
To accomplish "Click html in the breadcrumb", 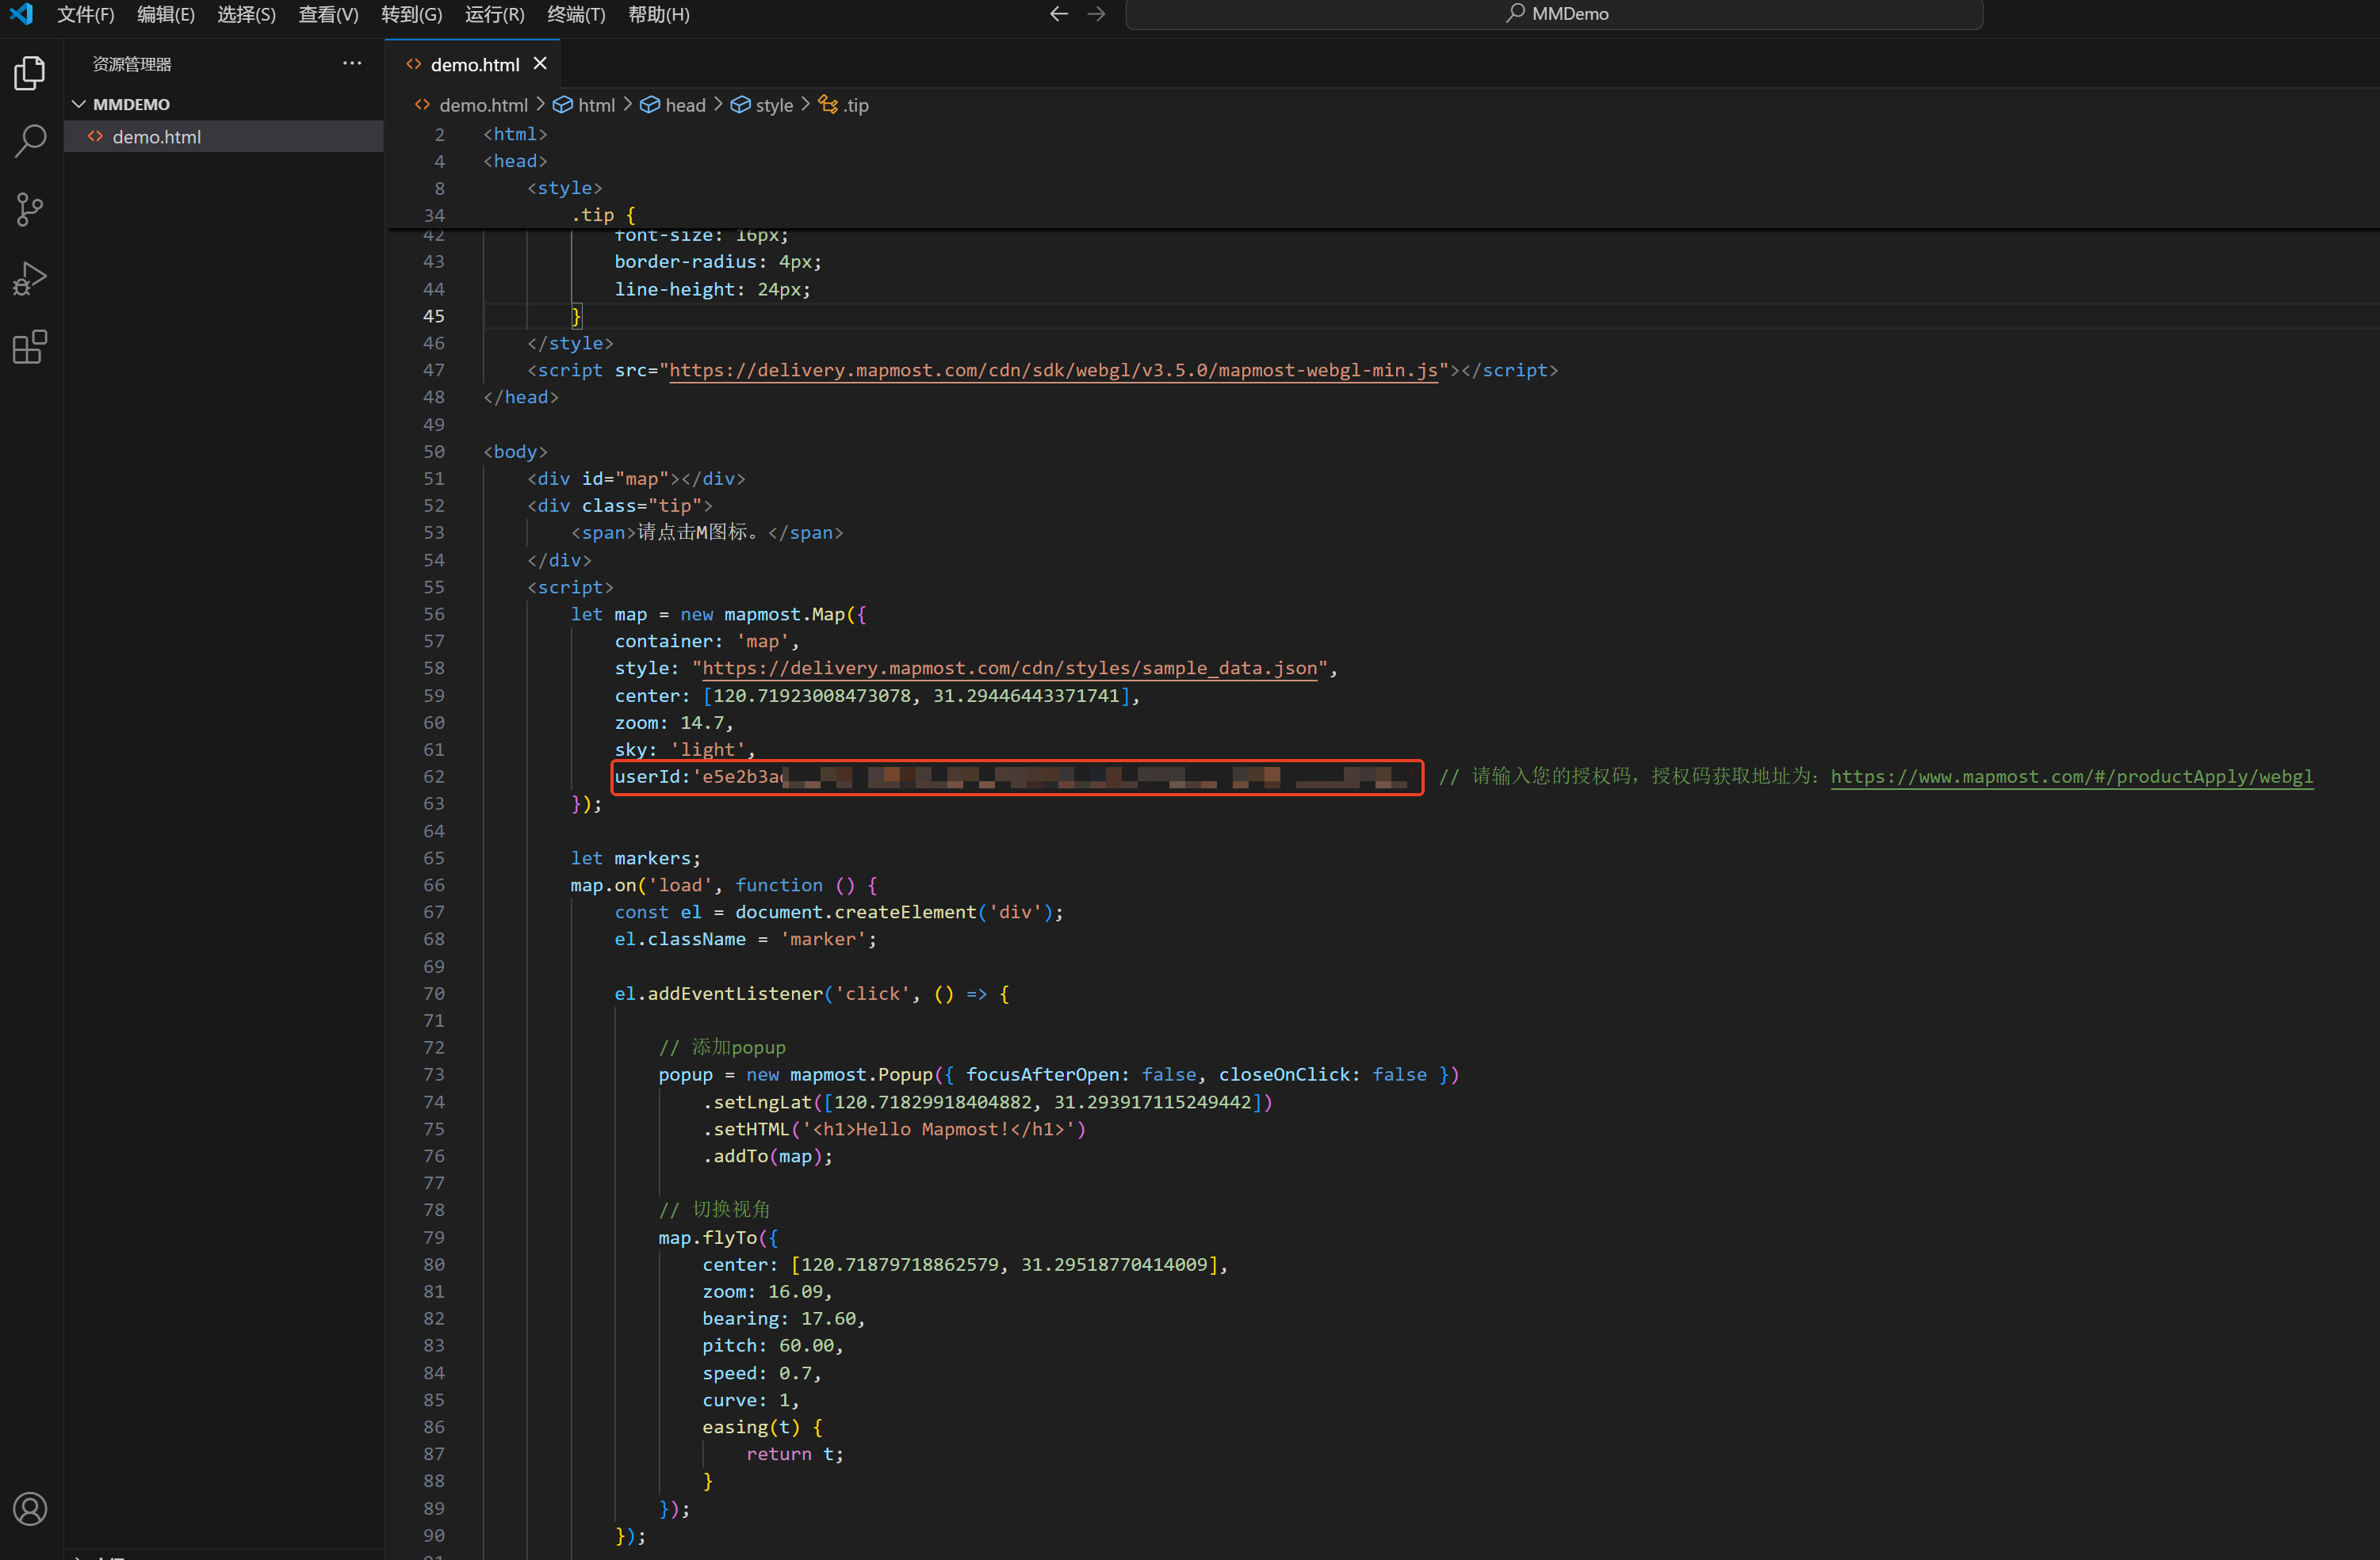I will 596,105.
